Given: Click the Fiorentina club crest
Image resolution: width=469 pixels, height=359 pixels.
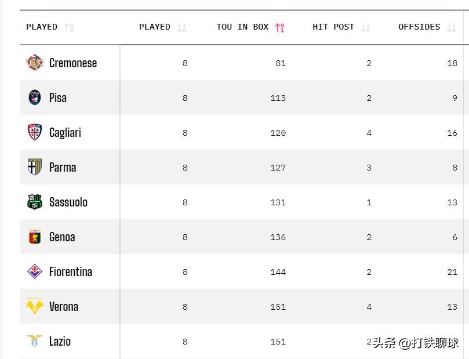Looking at the screenshot, I should coord(35,271).
